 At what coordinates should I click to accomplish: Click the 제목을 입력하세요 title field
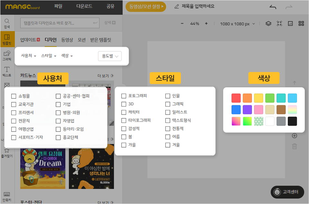point(198,6)
